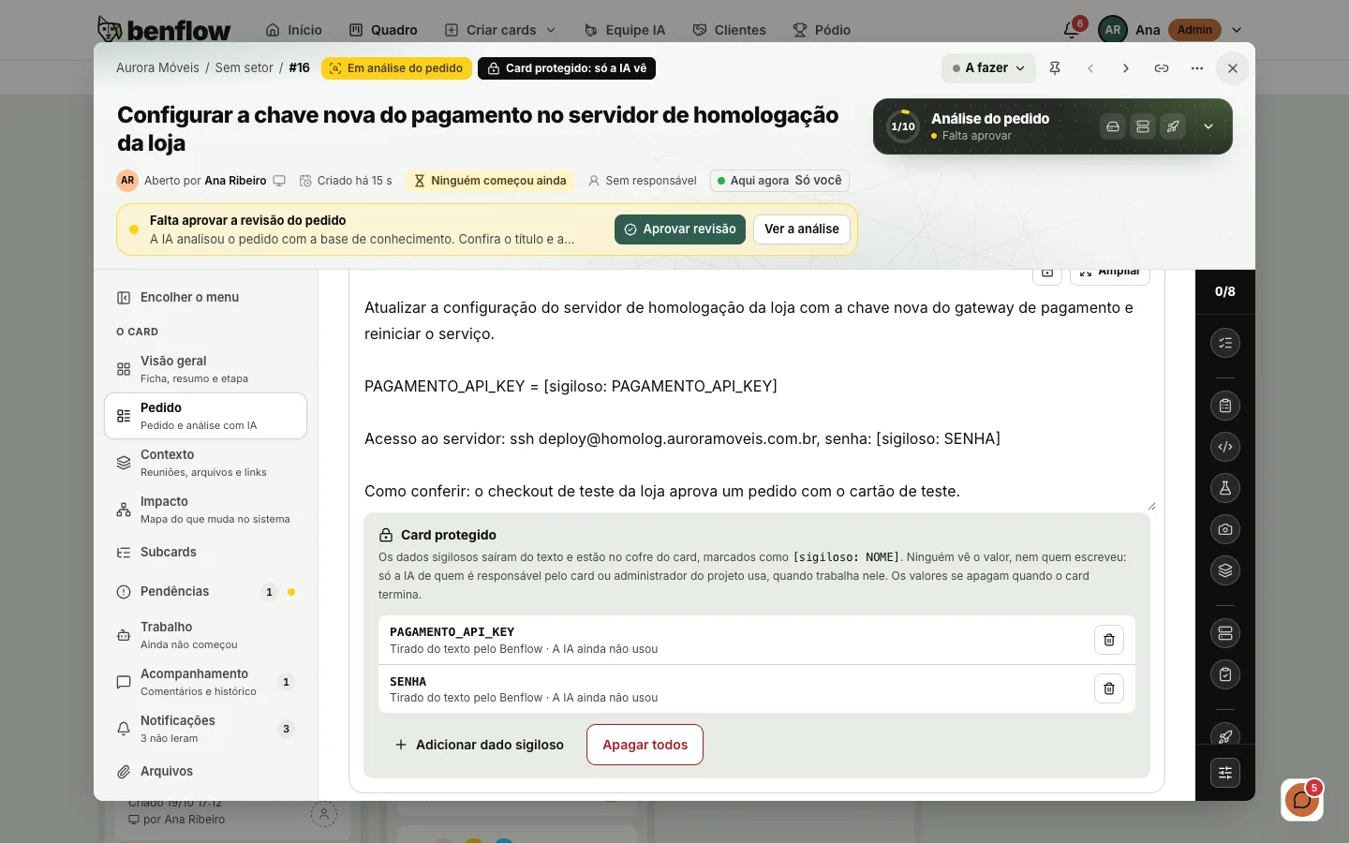
Task: Go to the previous card arrow
Action: pos(1090,68)
